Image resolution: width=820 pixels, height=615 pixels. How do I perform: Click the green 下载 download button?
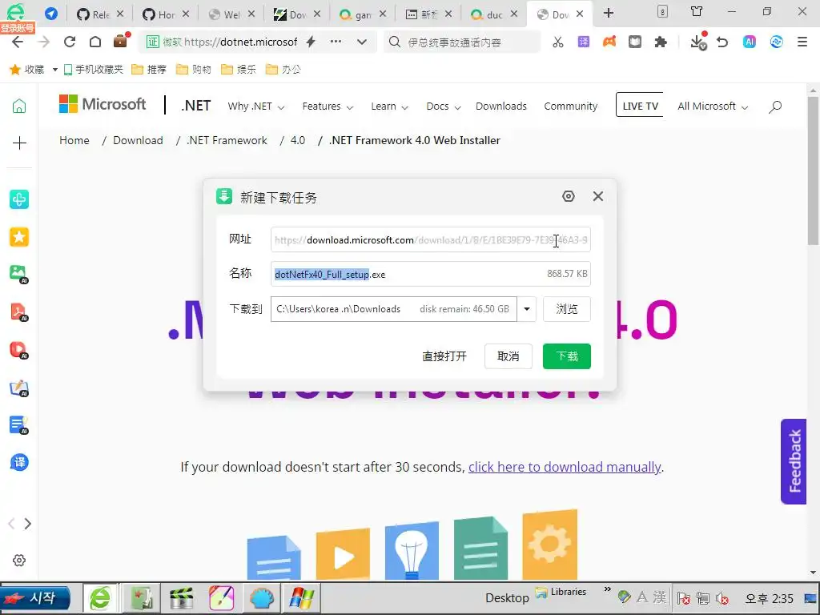point(567,356)
